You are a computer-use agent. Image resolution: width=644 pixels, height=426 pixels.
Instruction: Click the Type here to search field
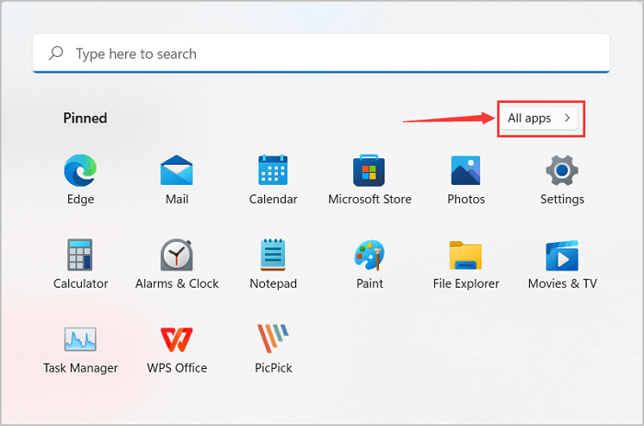(322, 54)
